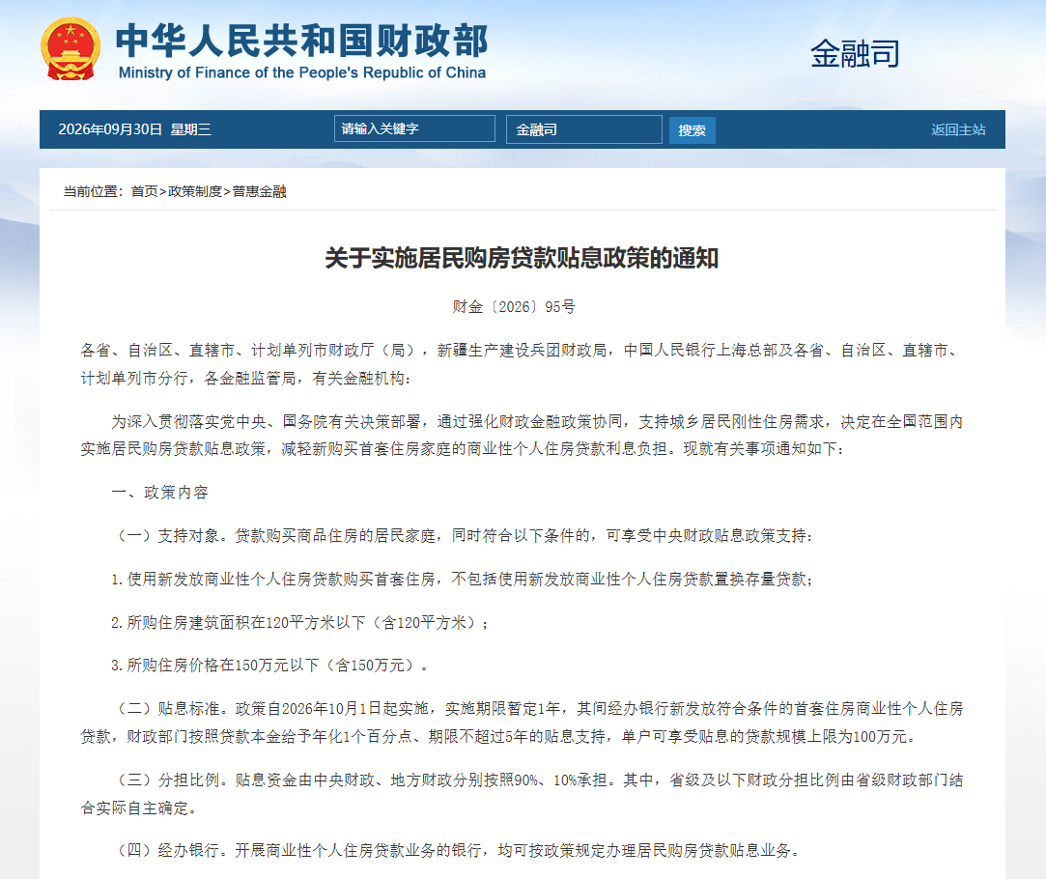Click the document number 财金〔2026〕95号
1046x879 pixels.
coord(514,307)
